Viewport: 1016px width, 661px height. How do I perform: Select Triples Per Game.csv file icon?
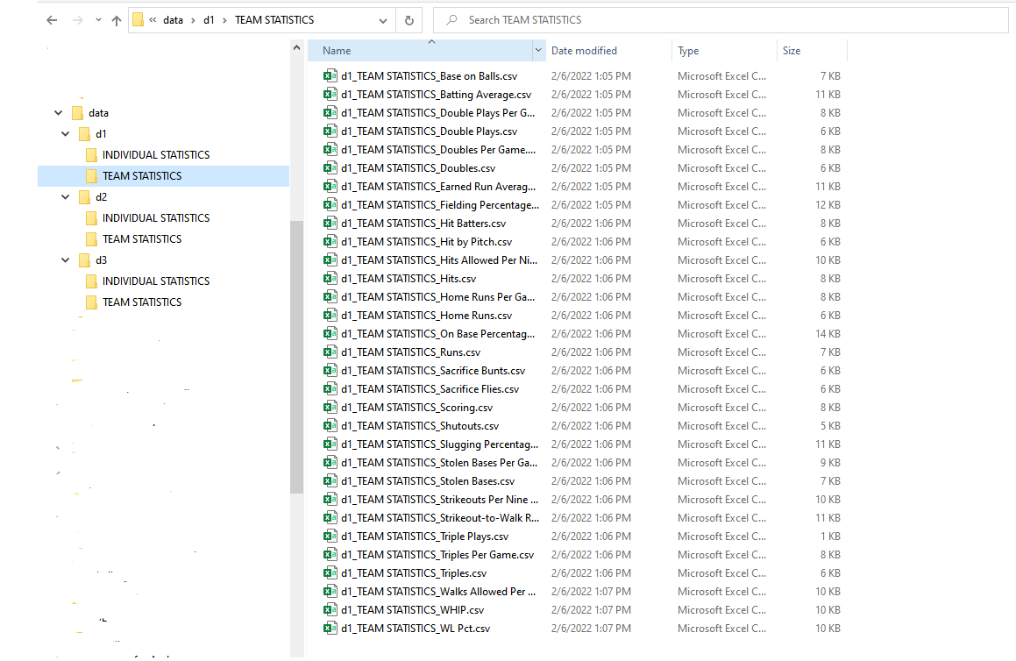click(x=330, y=555)
